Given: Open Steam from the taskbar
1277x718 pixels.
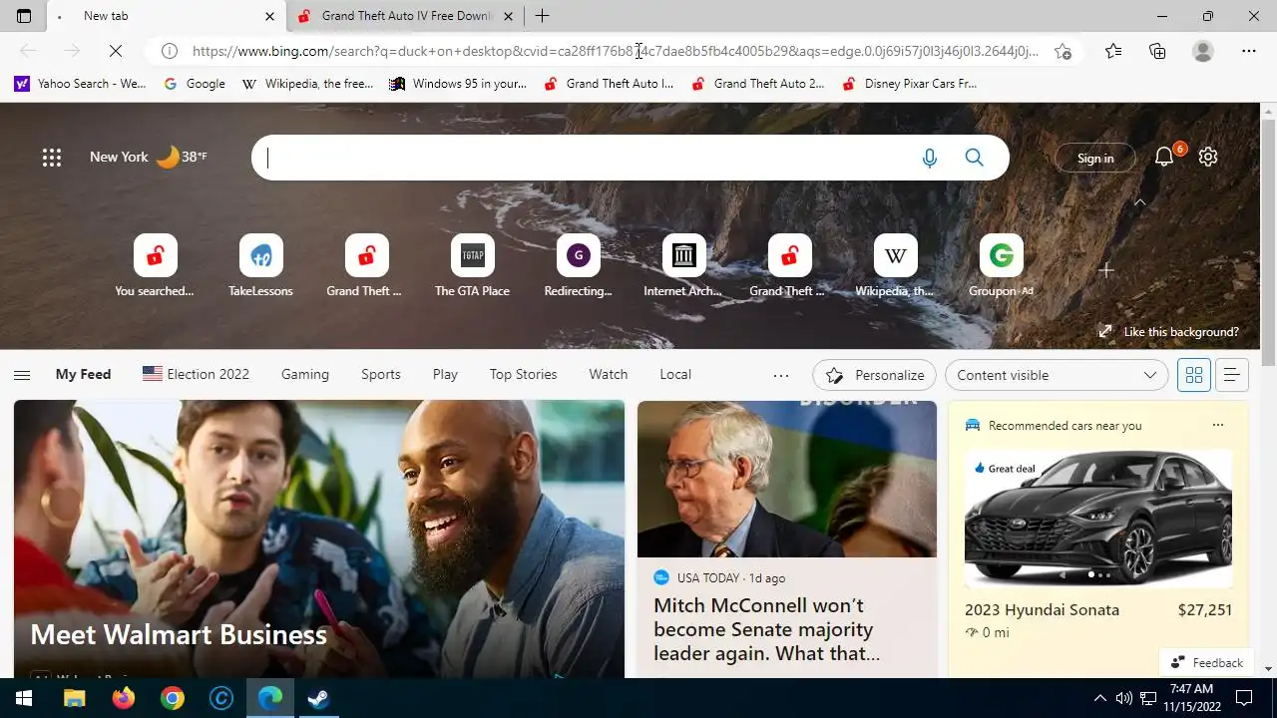Looking at the screenshot, I should pos(318,698).
